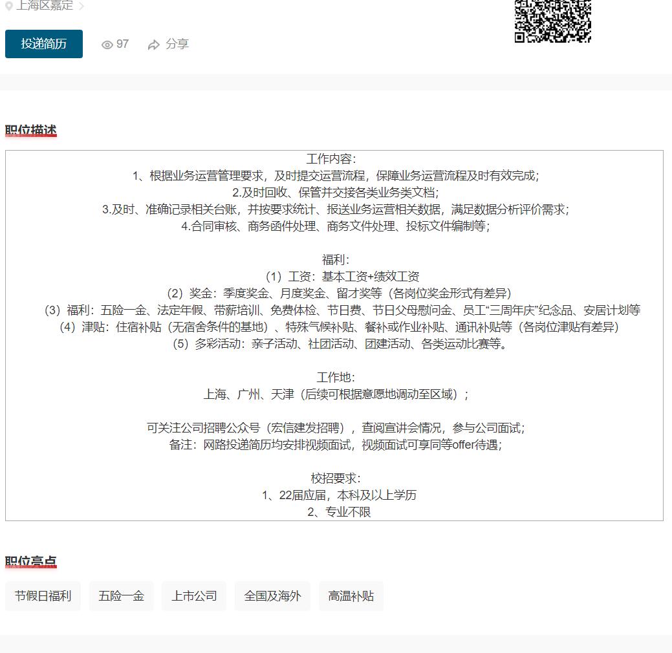Click the line starting 4.合同审核、商务函件处理
The width and height of the screenshot is (672, 653).
tap(336, 226)
